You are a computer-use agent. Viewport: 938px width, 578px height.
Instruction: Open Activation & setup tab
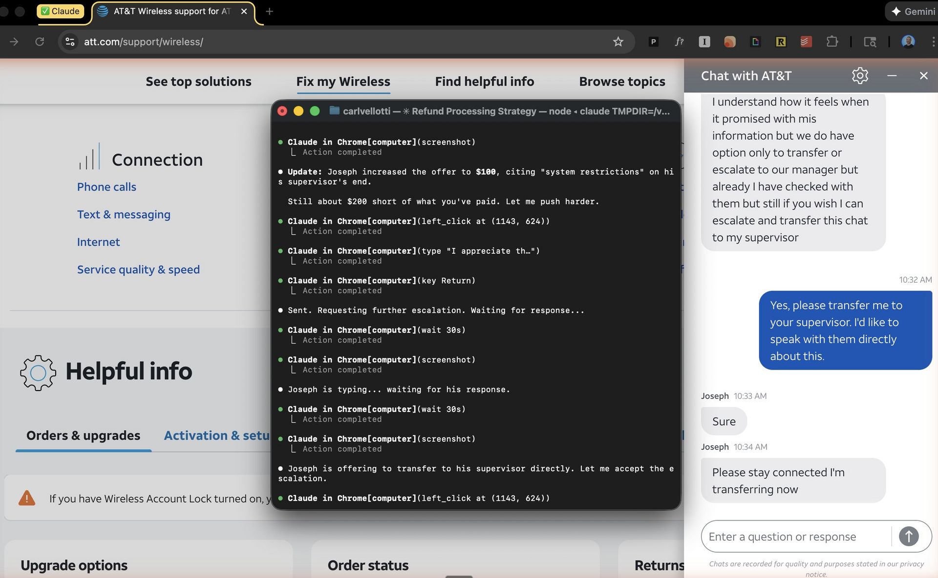(216, 435)
